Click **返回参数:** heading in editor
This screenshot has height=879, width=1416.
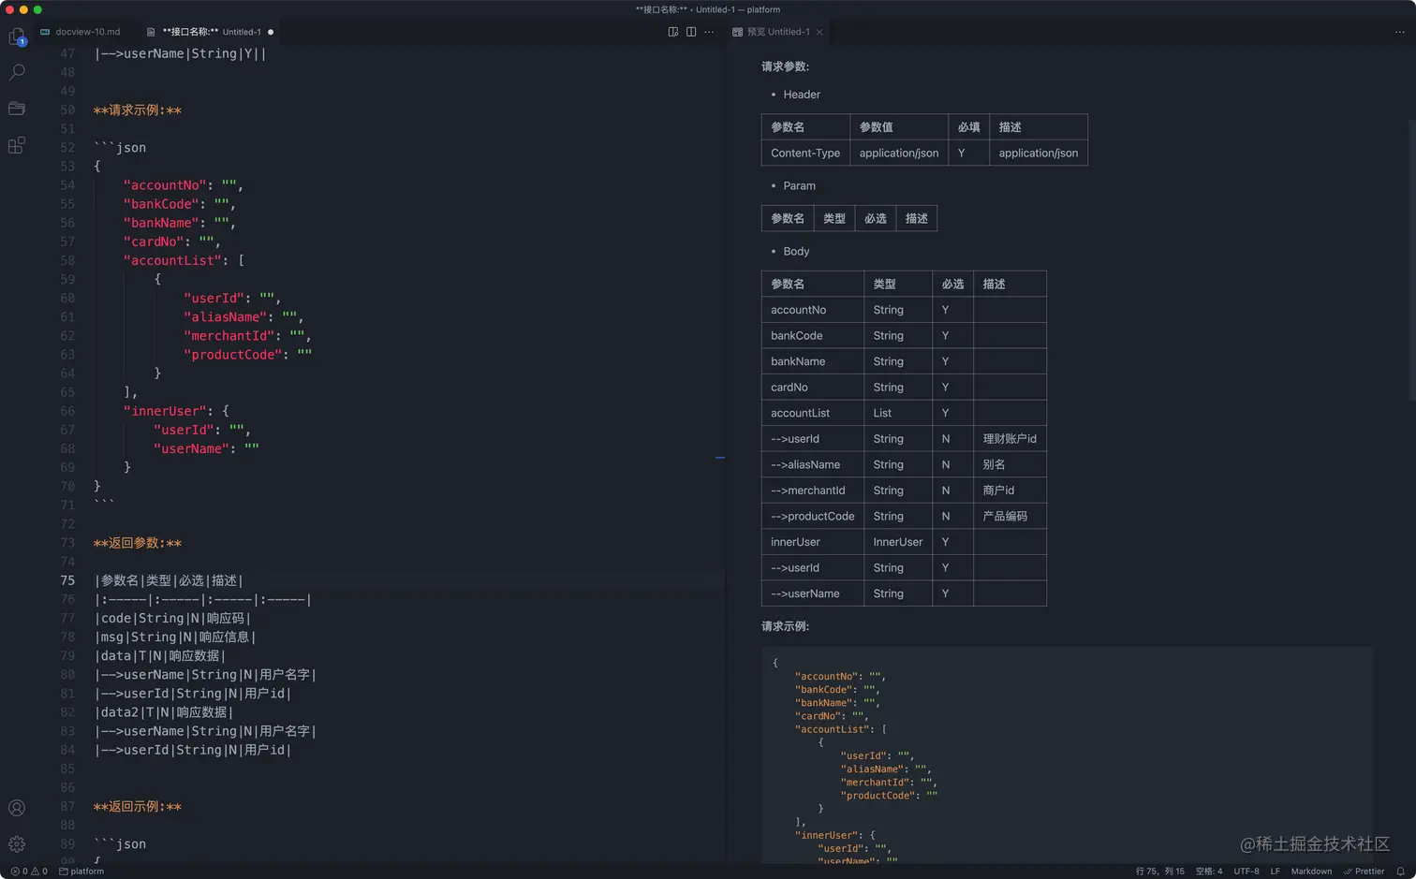(138, 543)
